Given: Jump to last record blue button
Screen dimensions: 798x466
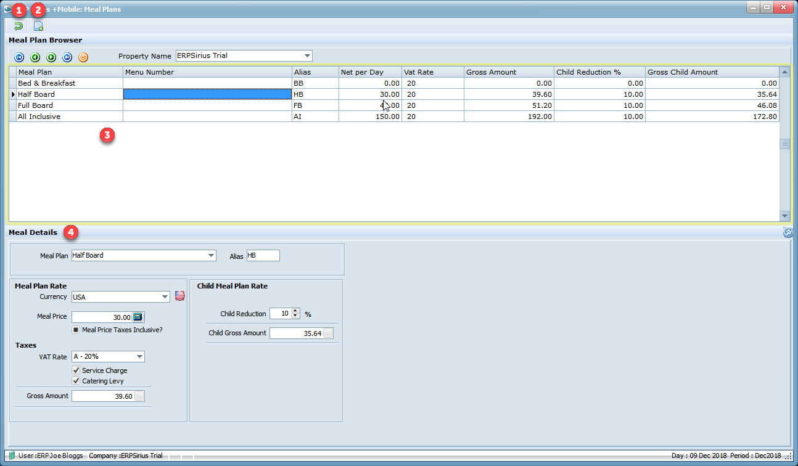Looking at the screenshot, I should [67, 57].
